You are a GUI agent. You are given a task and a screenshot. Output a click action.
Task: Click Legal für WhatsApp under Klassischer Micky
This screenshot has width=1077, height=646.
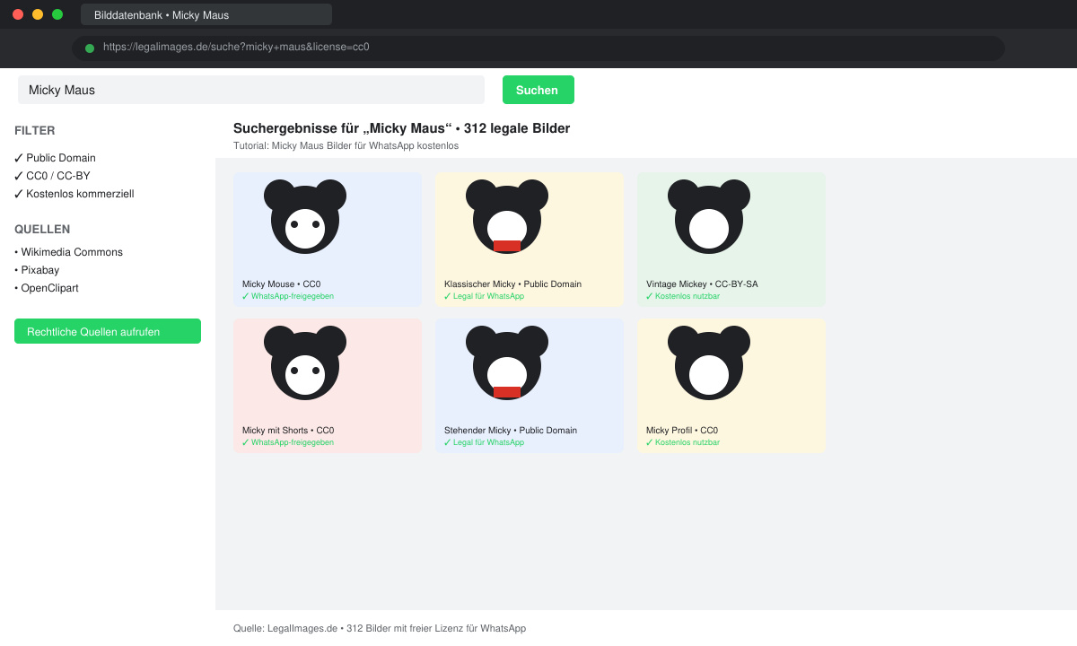pos(484,296)
